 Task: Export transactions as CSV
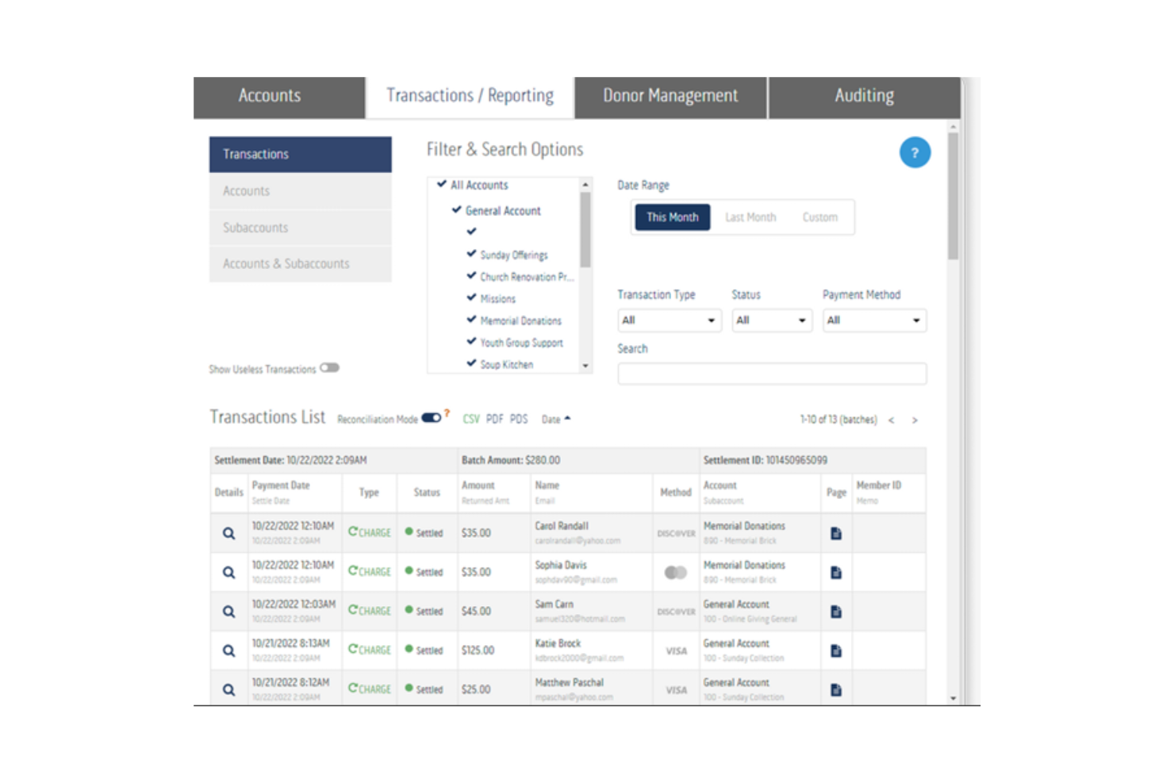[470, 419]
